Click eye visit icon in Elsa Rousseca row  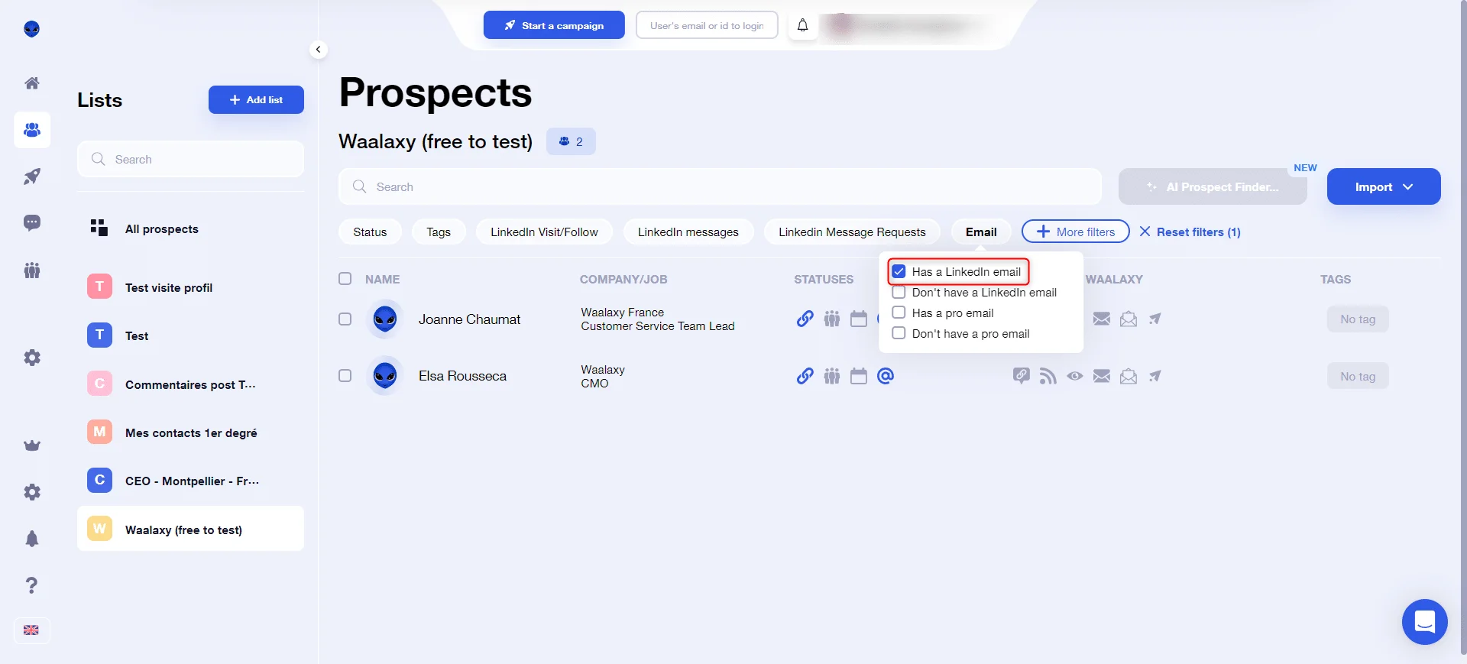(1075, 376)
